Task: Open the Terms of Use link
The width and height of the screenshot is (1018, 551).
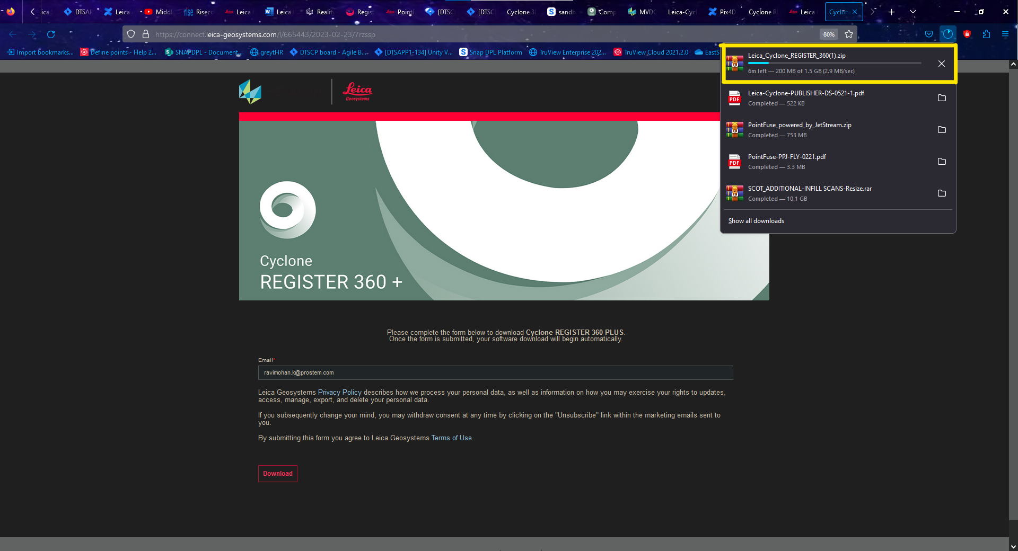Action: click(451, 438)
